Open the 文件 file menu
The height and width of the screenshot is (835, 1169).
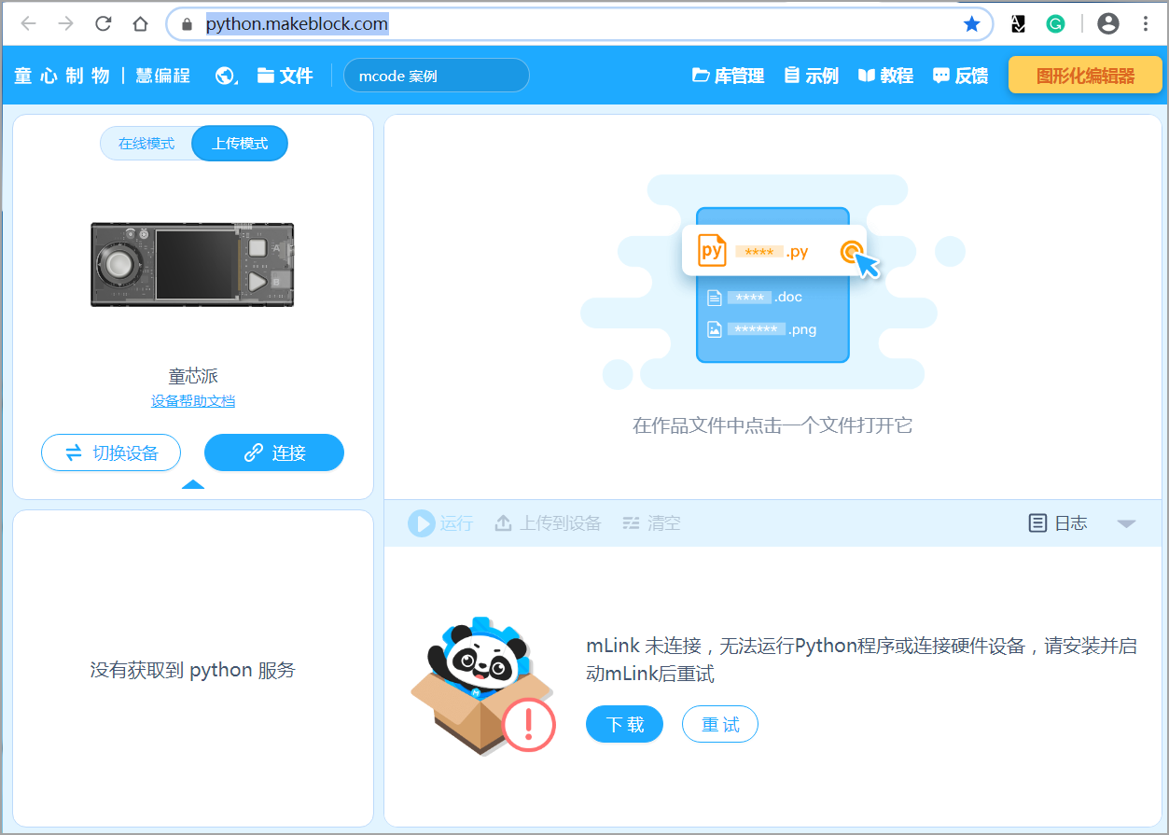click(285, 76)
